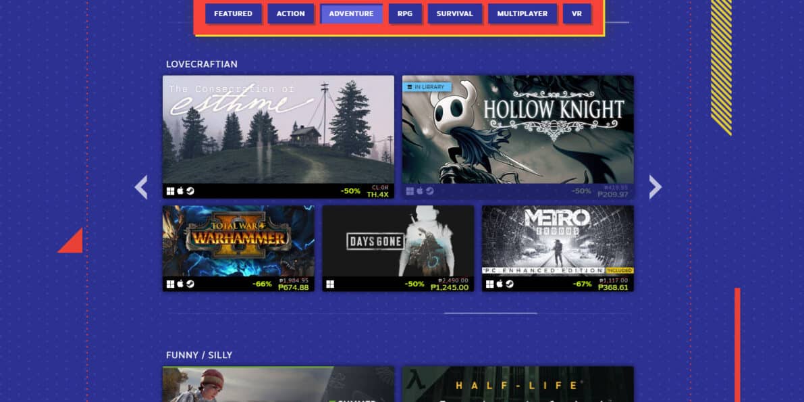
Task: Go to the Multiplayer tab
Action: pyautogui.click(x=522, y=14)
